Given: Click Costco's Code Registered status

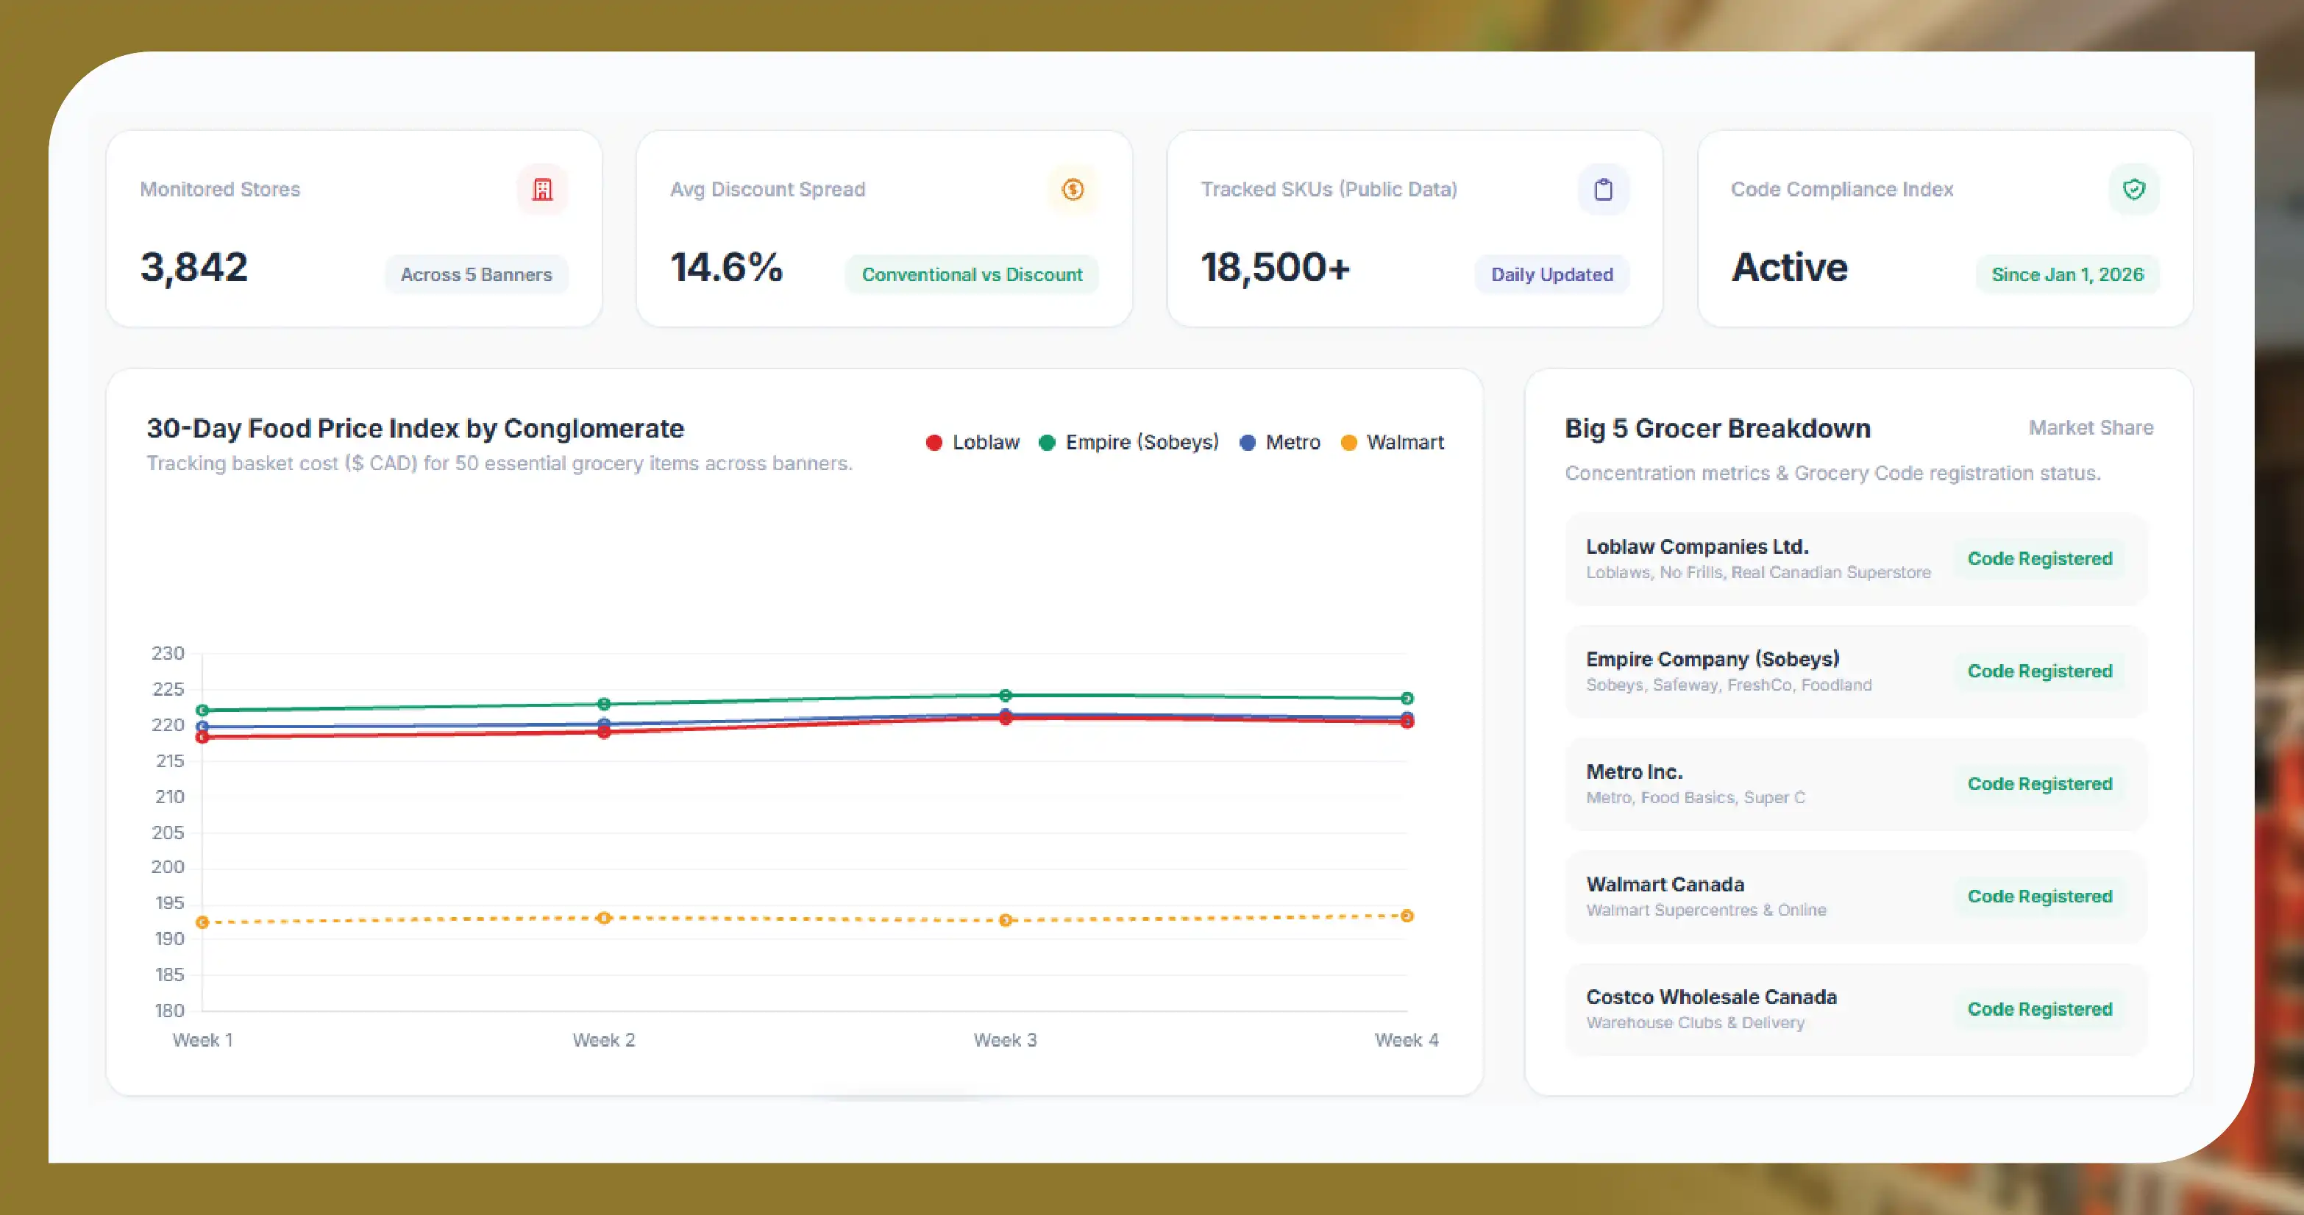Looking at the screenshot, I should 2039,1009.
